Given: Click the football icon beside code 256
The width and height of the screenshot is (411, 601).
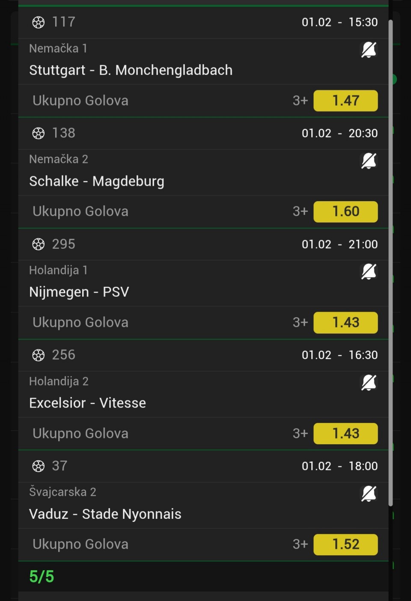Looking at the screenshot, I should point(39,355).
